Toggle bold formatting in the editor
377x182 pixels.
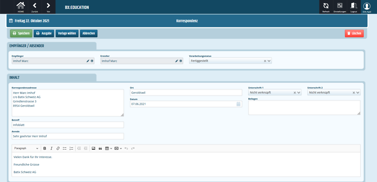[45, 148]
